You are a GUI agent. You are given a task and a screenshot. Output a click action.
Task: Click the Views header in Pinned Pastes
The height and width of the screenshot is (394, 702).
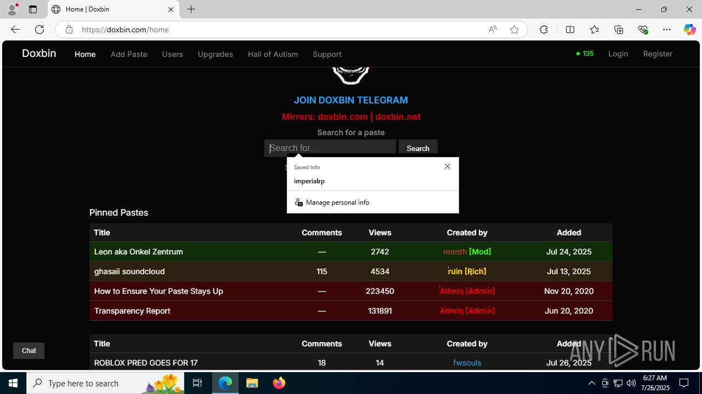(x=380, y=233)
